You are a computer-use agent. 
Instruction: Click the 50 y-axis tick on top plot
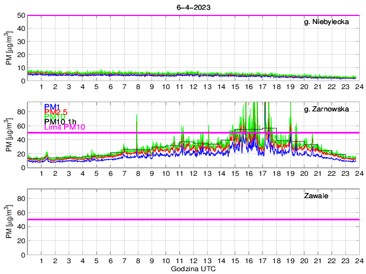tap(21, 15)
